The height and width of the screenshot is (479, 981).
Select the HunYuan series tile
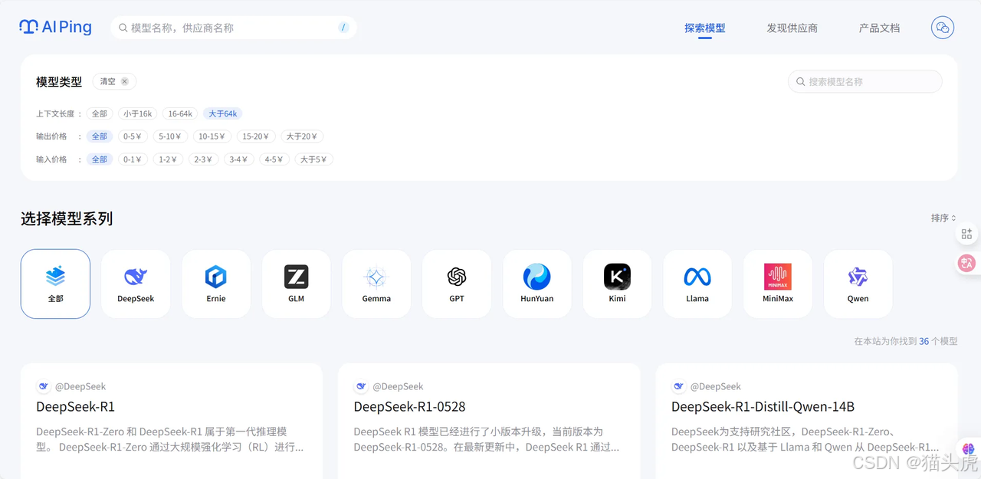[x=537, y=284]
